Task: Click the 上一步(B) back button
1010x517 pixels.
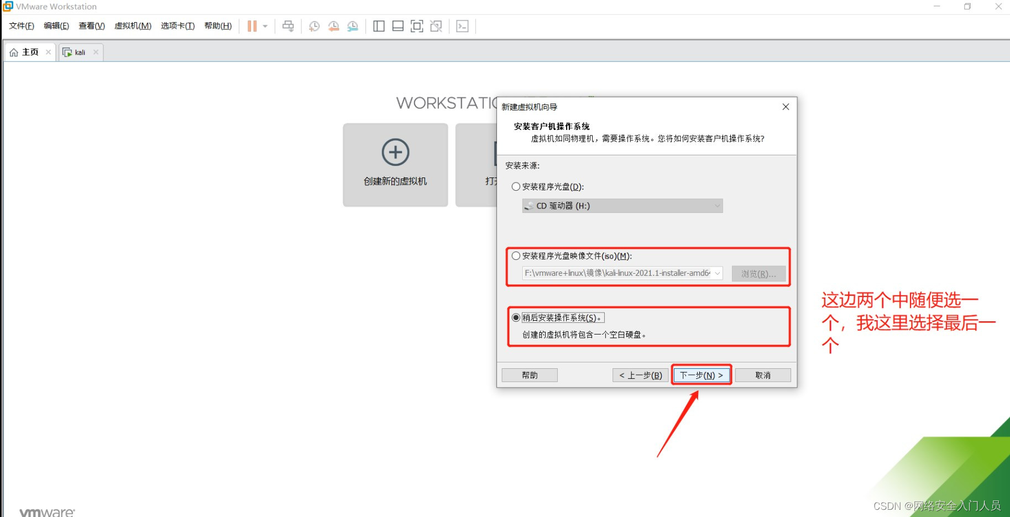Action: pos(640,375)
